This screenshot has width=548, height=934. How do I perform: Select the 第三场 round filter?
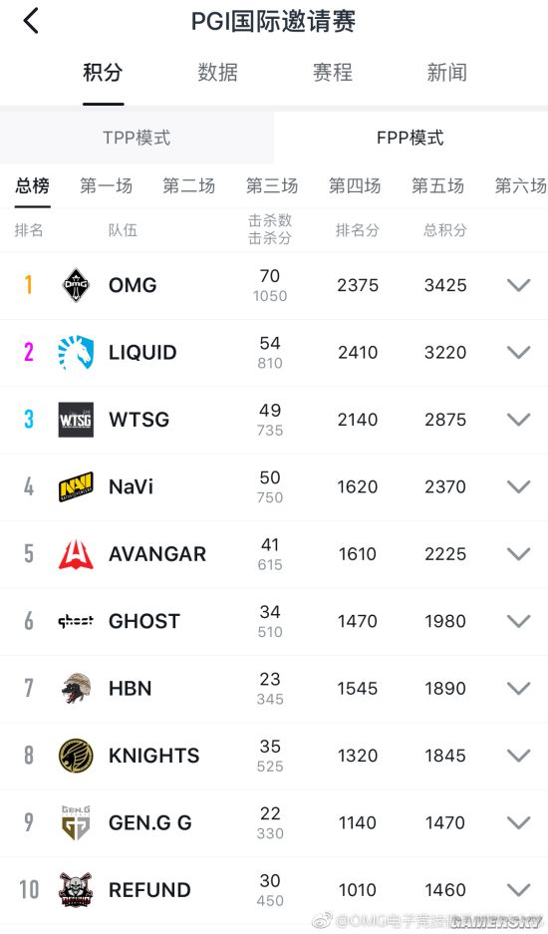[x=272, y=185]
